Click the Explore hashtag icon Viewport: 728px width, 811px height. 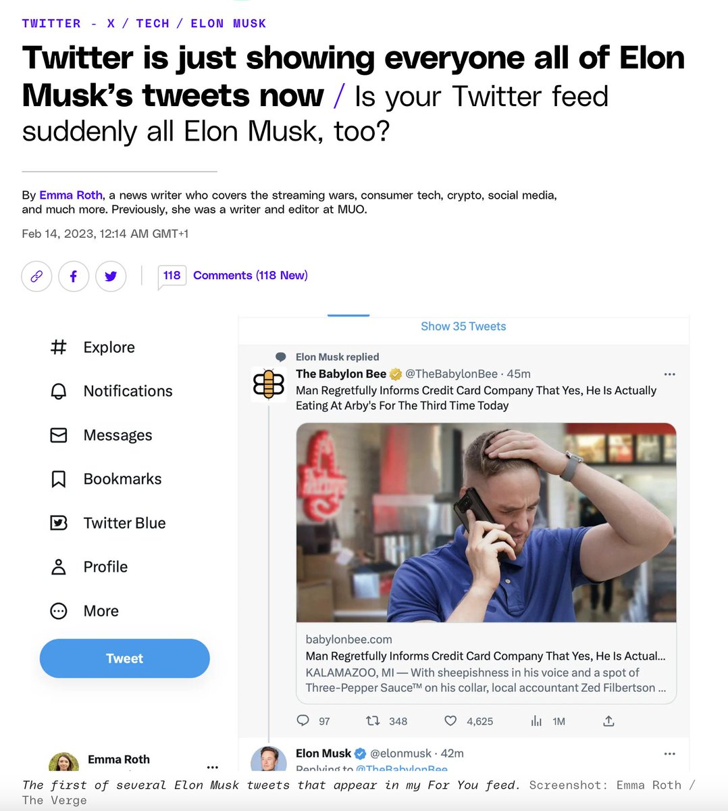tap(59, 347)
